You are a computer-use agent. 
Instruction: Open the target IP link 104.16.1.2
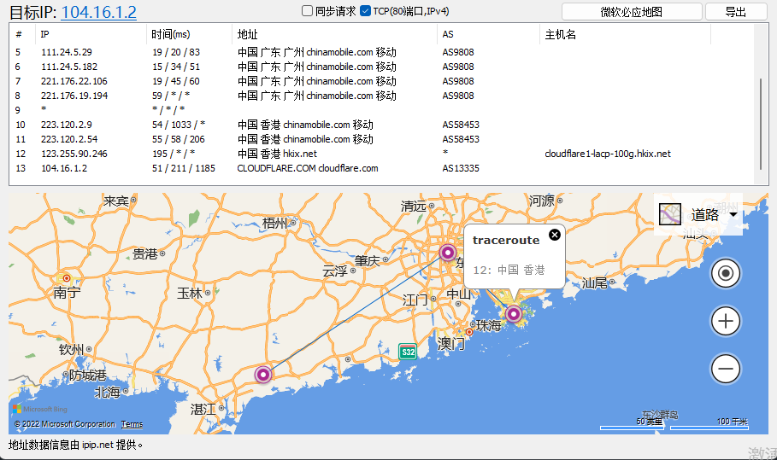(98, 12)
